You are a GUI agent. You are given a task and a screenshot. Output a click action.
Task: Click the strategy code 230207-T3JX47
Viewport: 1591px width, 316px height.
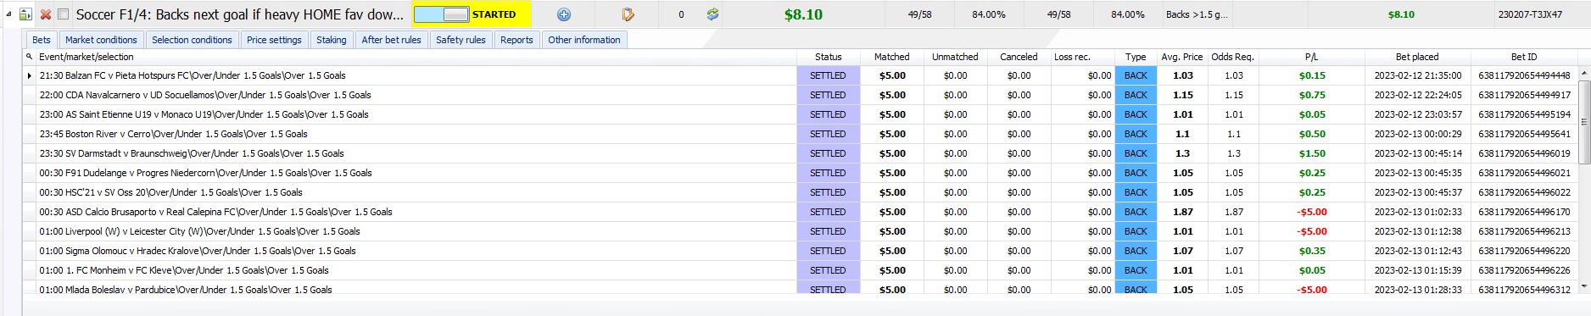click(x=1530, y=14)
